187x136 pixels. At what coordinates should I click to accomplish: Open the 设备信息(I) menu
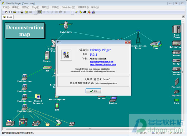(x=83, y=7)
